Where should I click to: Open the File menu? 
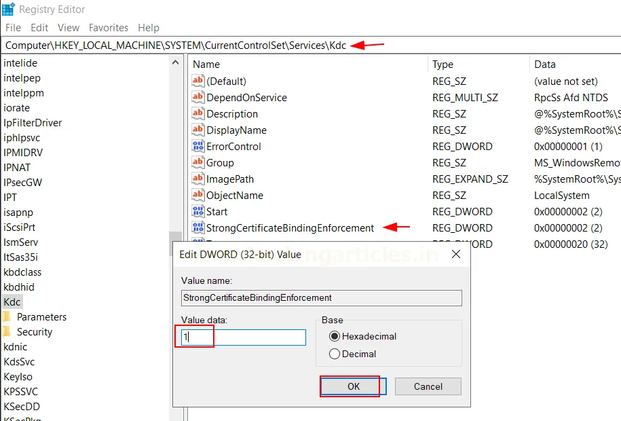(x=13, y=28)
